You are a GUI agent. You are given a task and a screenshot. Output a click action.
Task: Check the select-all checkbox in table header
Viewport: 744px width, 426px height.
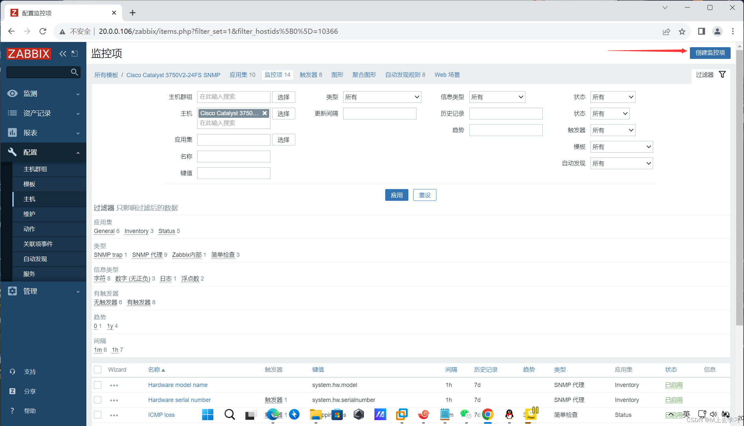click(98, 369)
